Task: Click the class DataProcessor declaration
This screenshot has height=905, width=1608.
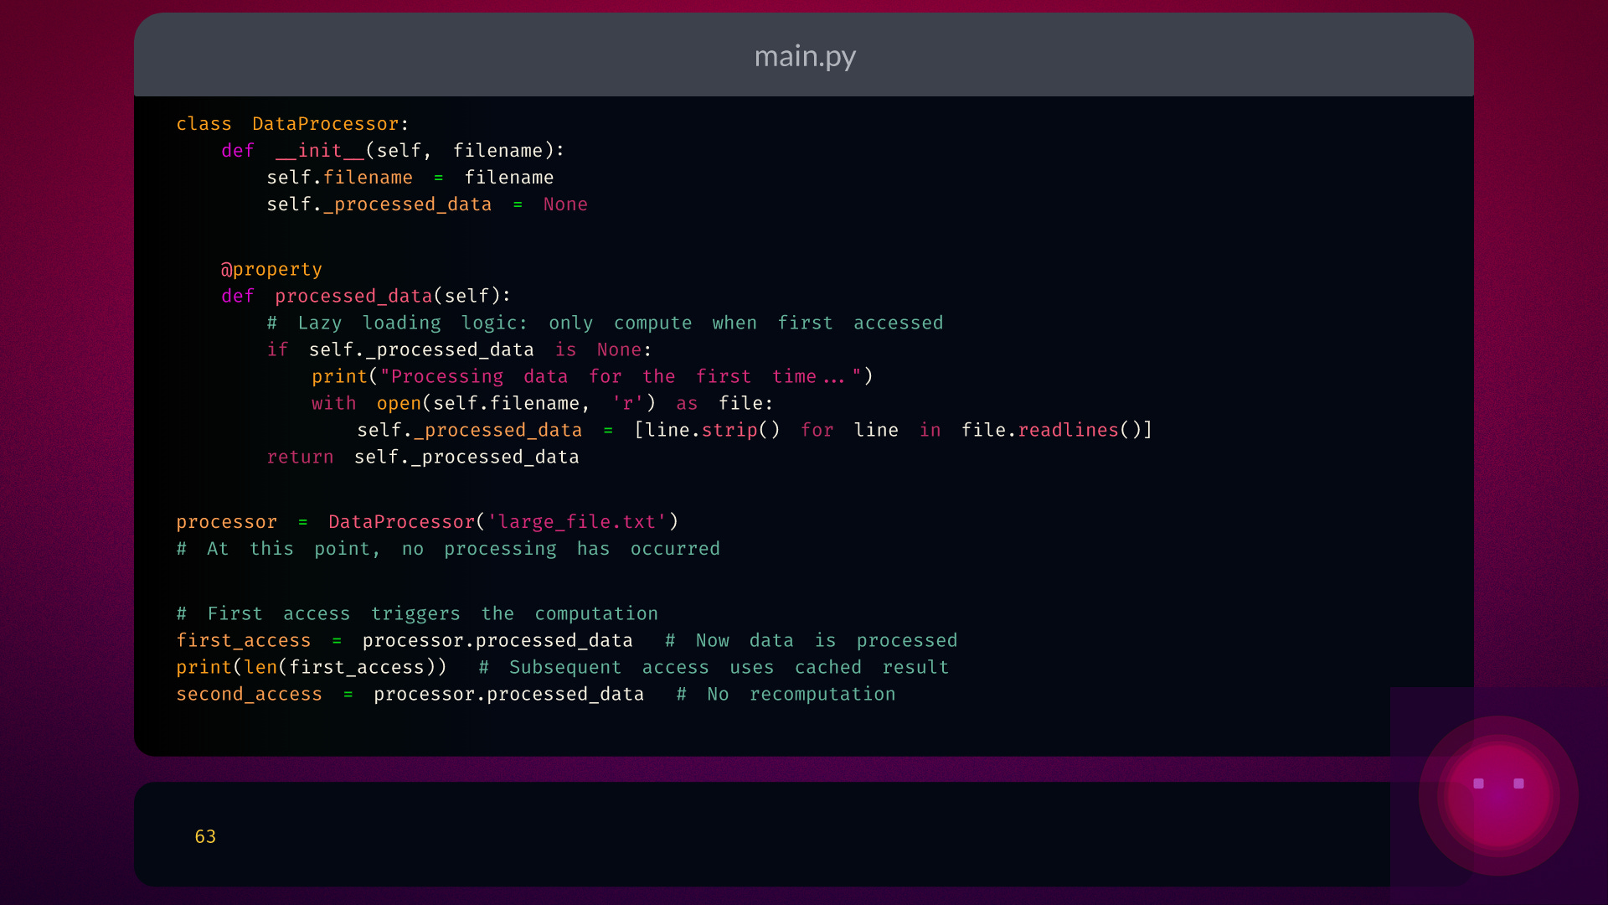Action: click(292, 124)
